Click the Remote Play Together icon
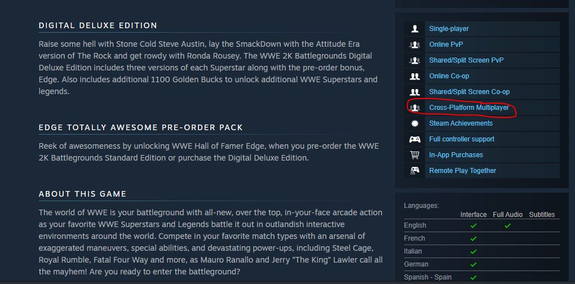Image resolution: width=575 pixels, height=284 pixels. (414, 171)
